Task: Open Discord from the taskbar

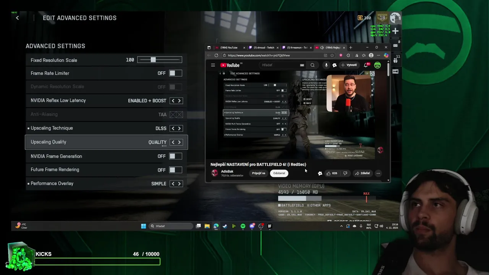Action: pyautogui.click(x=252, y=226)
